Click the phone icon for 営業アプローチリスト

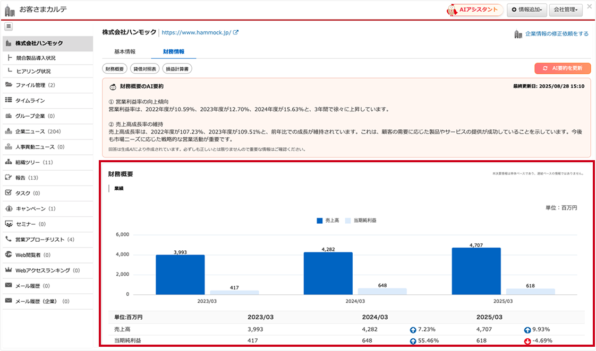pos(8,239)
